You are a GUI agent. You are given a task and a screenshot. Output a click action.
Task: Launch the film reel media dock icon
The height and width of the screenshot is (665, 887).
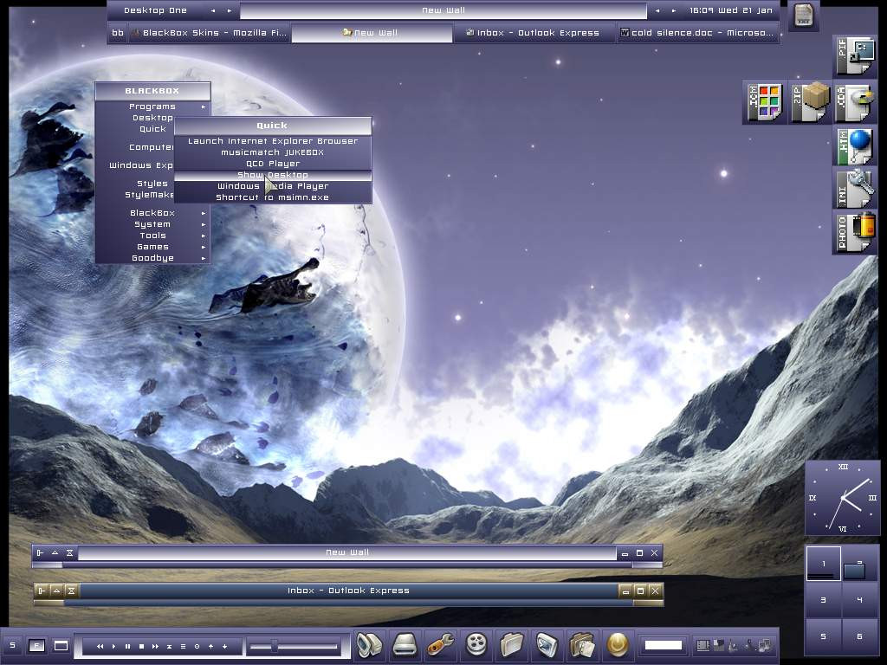pos(476,644)
